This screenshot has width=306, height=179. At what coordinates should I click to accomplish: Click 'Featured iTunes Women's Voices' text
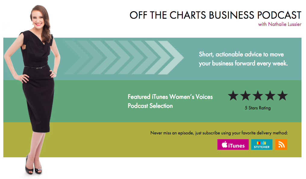(x=170, y=97)
